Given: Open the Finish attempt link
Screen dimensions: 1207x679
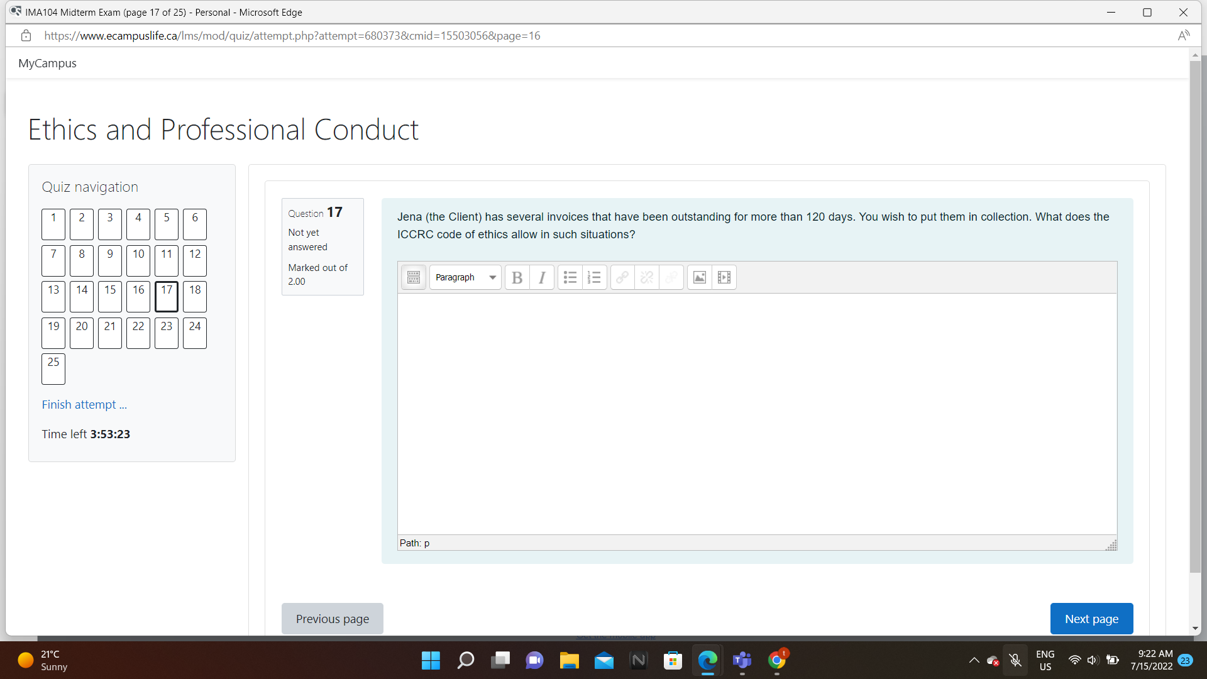Looking at the screenshot, I should tap(84, 404).
